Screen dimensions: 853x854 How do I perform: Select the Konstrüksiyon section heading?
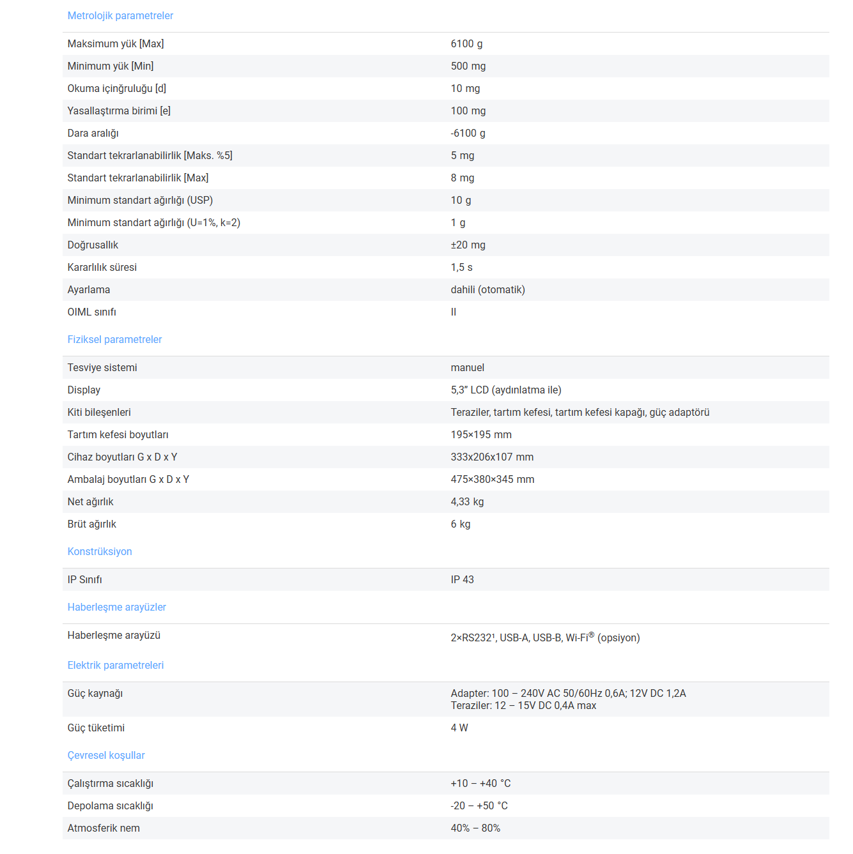pos(100,551)
